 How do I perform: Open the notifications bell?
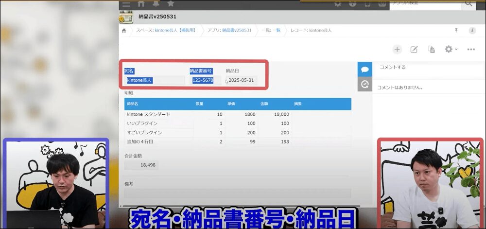point(156,4)
